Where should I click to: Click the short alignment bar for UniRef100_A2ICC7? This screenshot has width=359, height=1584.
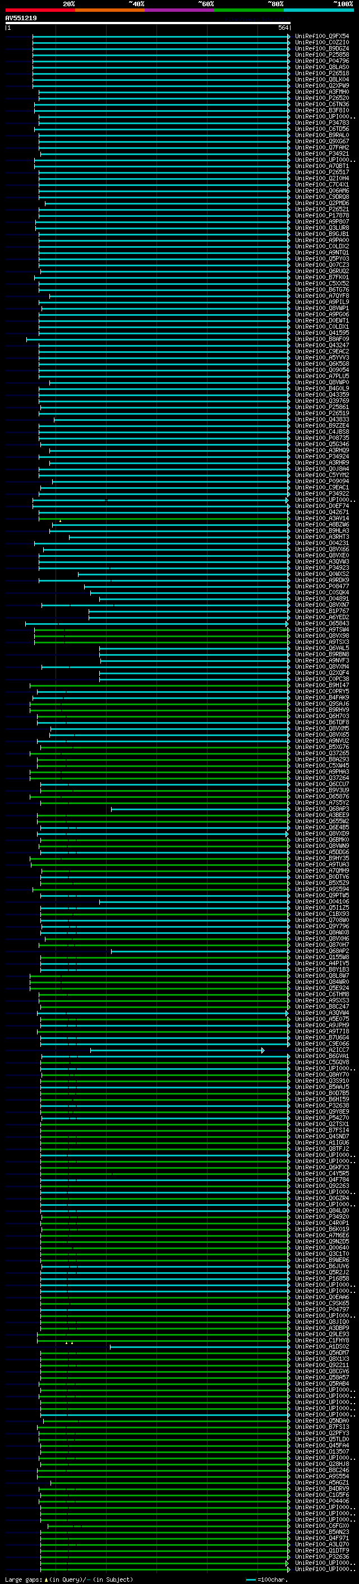pyautogui.click(x=177, y=1050)
